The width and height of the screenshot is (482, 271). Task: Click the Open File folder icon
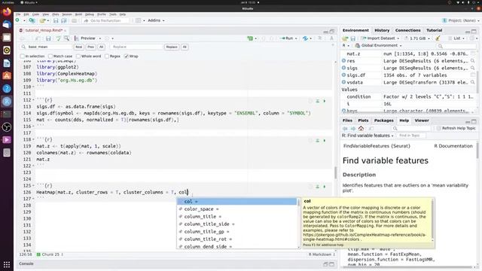coord(42,20)
